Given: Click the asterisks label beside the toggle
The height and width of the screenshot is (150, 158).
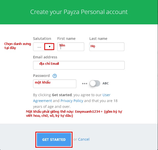Looking at the screenshot, I should click(x=84, y=84).
